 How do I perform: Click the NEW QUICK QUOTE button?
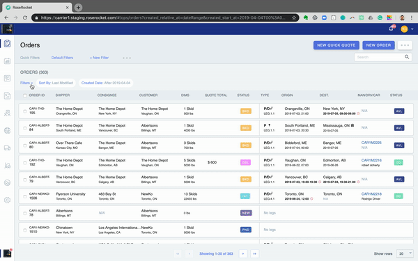coord(336,45)
